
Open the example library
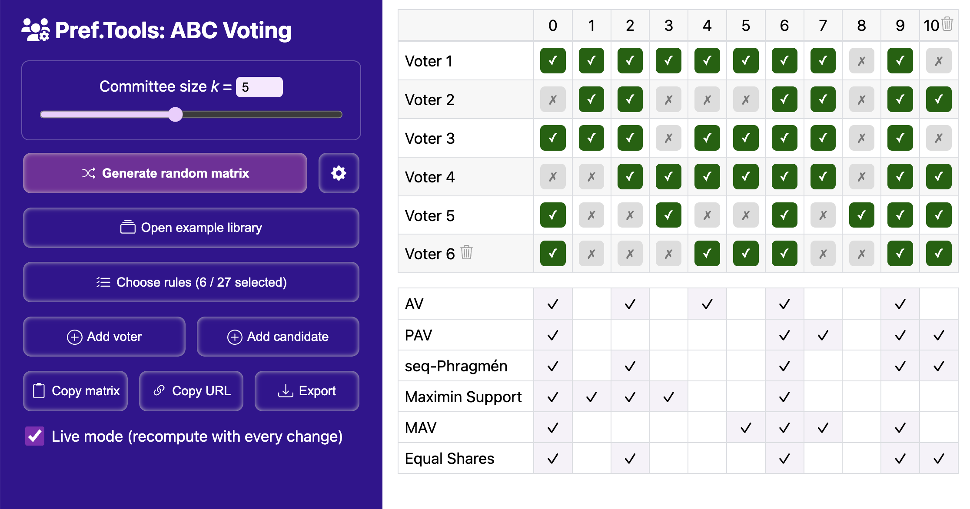(x=191, y=228)
